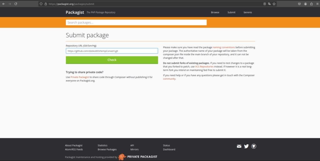This screenshot has height=161, width=320.
Task: Open the Submit menu item
Action: 232,12
